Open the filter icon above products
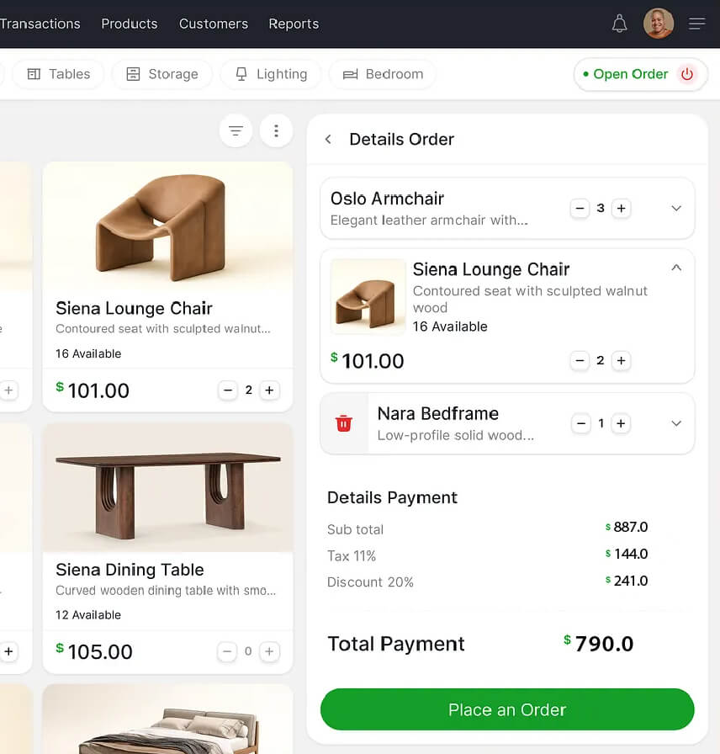The image size is (720, 754). point(236,130)
